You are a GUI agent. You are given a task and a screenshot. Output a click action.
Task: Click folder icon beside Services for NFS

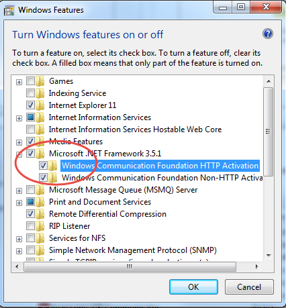(x=40, y=238)
